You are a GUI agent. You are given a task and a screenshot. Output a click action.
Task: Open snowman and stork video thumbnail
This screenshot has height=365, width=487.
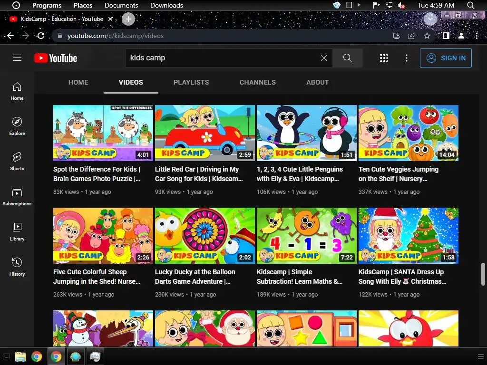pyautogui.click(x=103, y=328)
